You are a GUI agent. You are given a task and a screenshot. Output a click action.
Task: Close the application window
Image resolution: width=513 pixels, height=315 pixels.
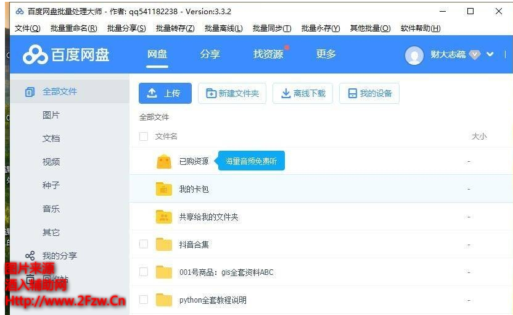click(x=499, y=12)
